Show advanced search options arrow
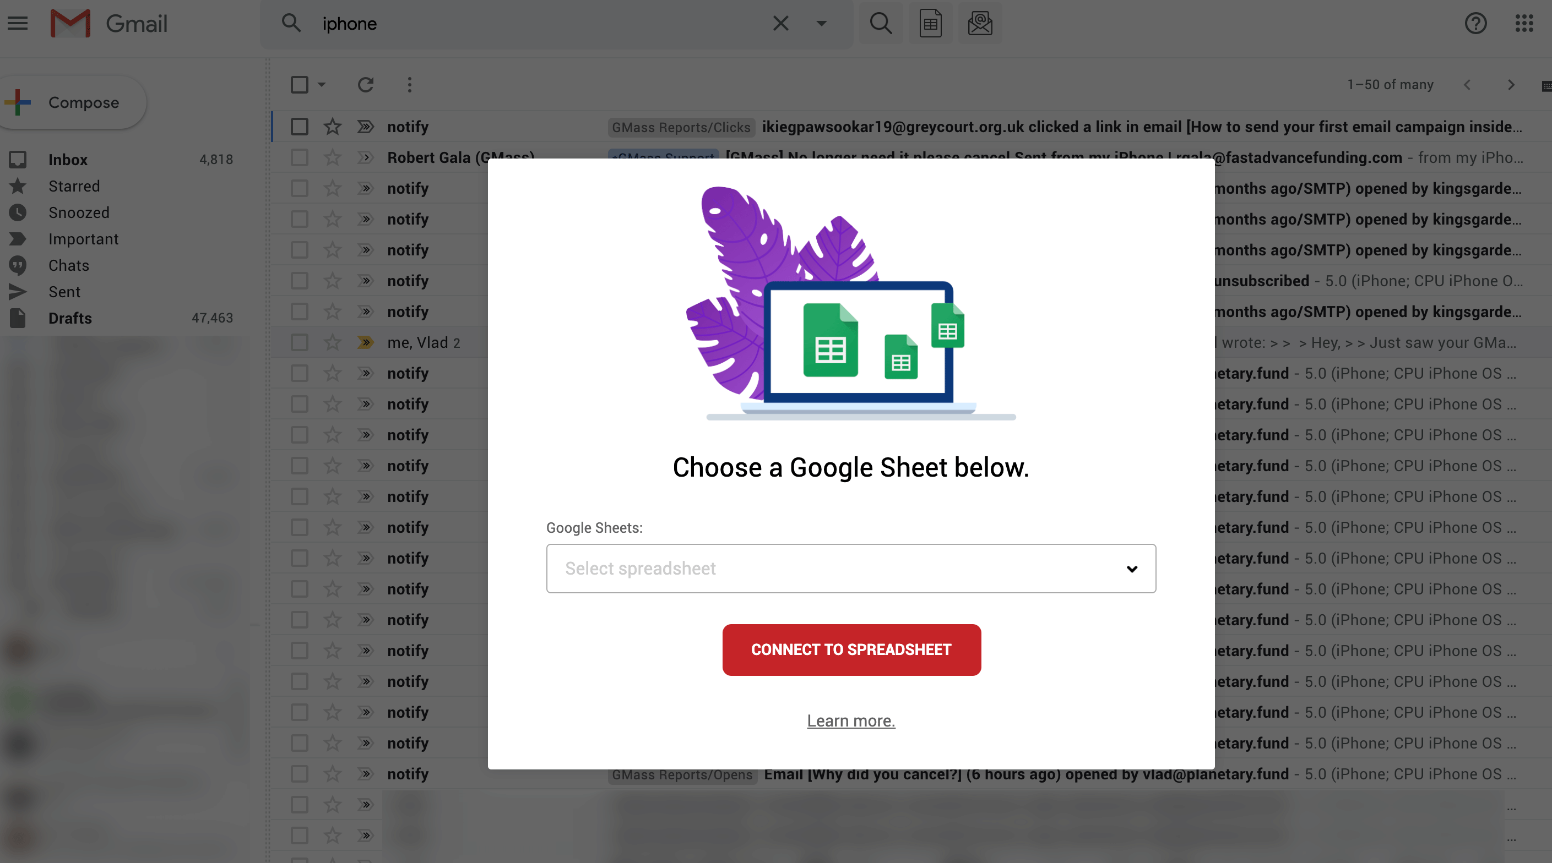The width and height of the screenshot is (1552, 863). pyautogui.click(x=821, y=24)
